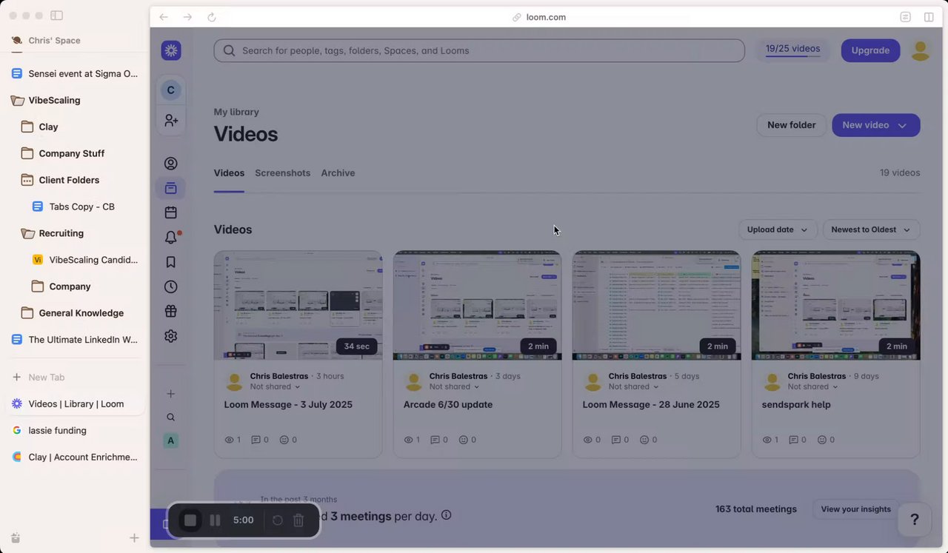Select the Videos | Library | Loom tab
This screenshot has width=948, height=553.
pos(74,404)
